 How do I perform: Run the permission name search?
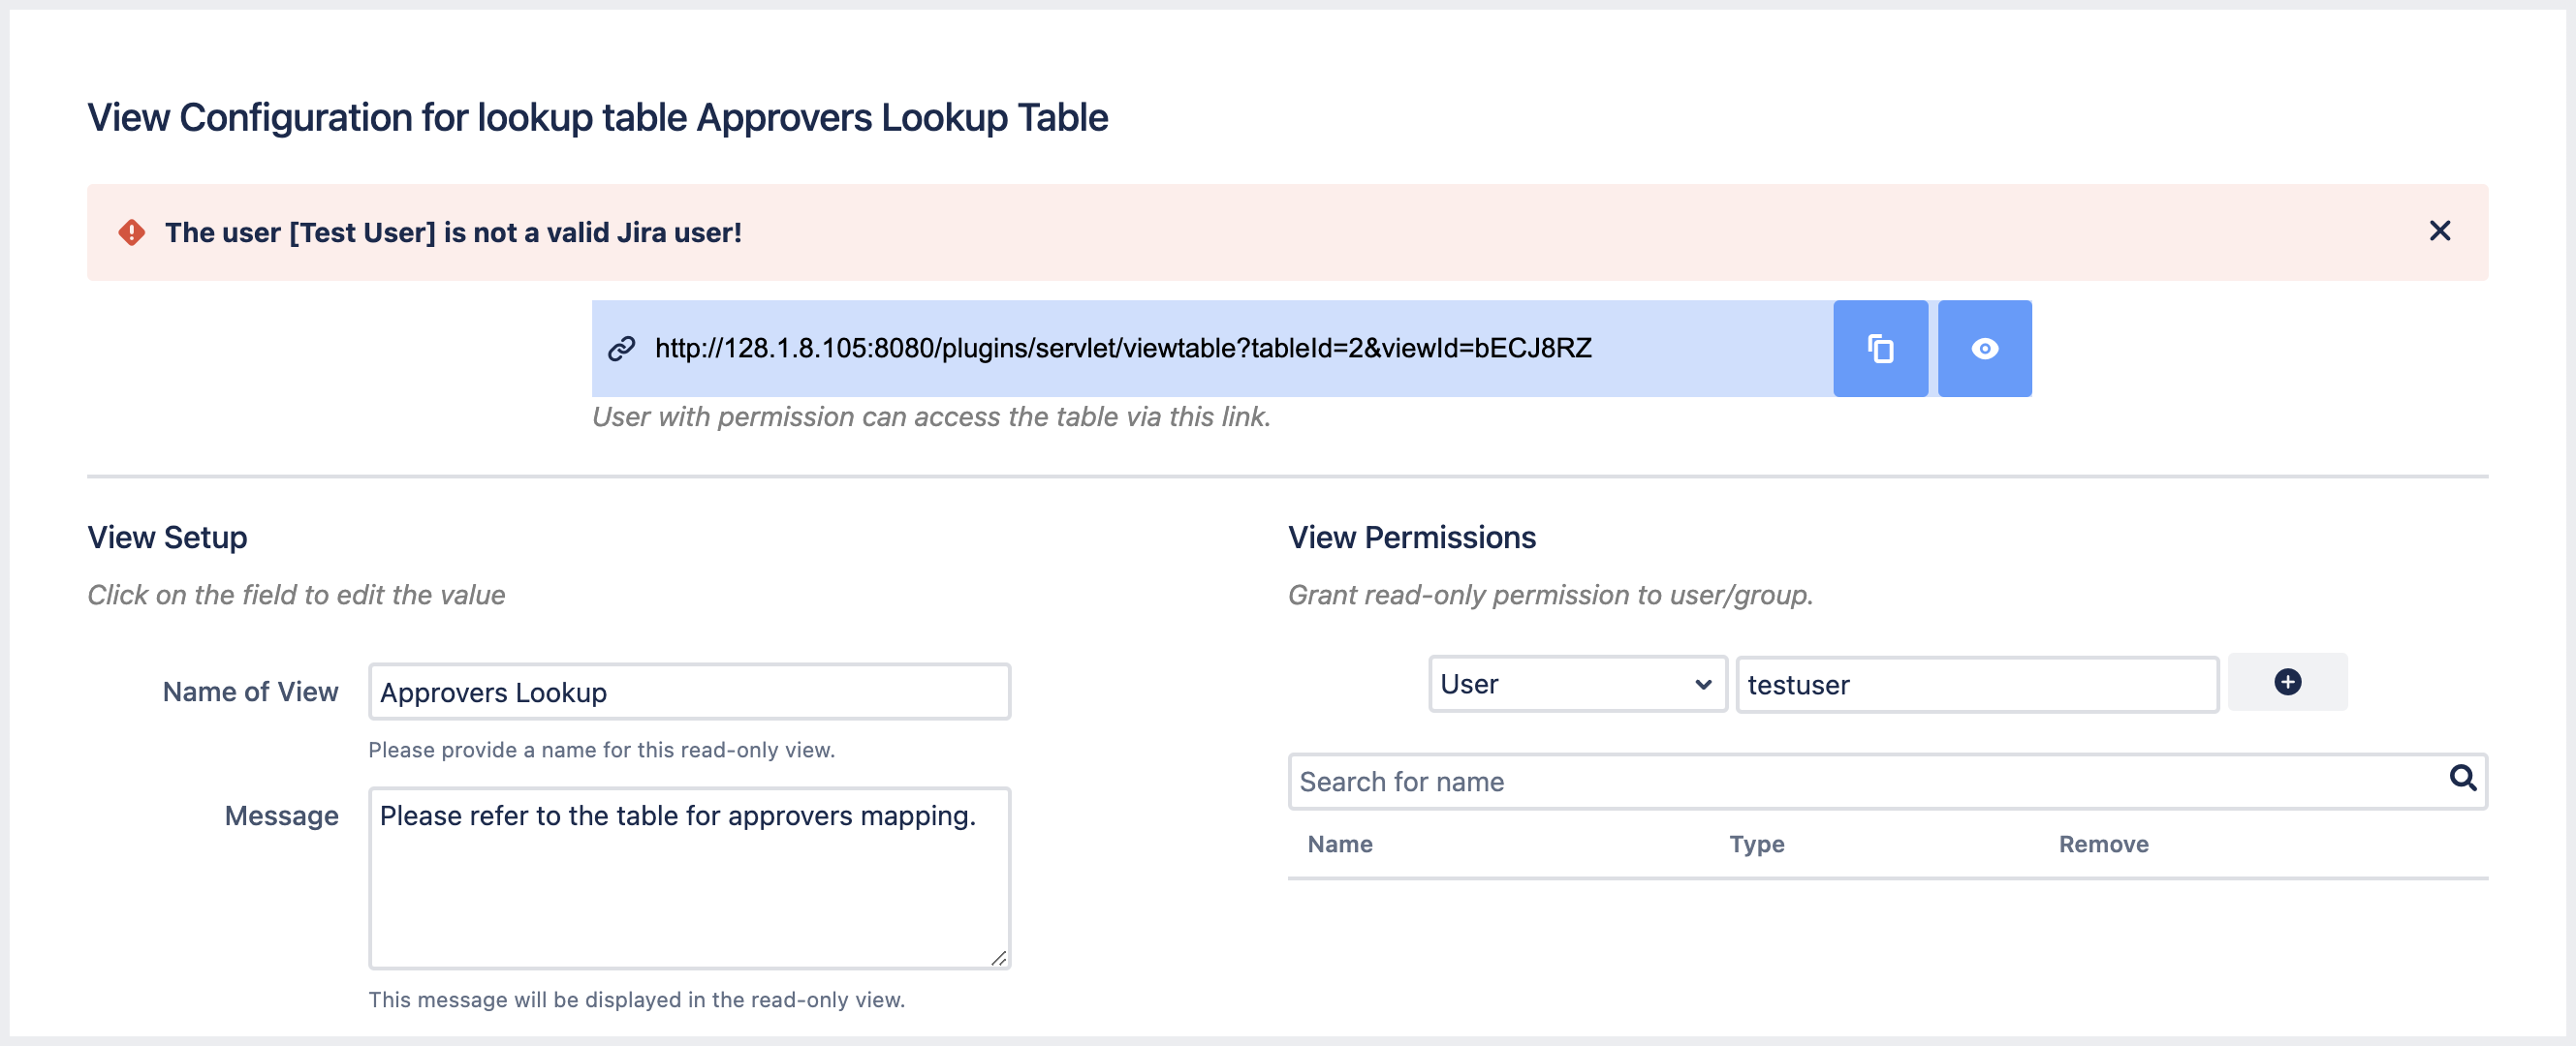pos(2464,781)
